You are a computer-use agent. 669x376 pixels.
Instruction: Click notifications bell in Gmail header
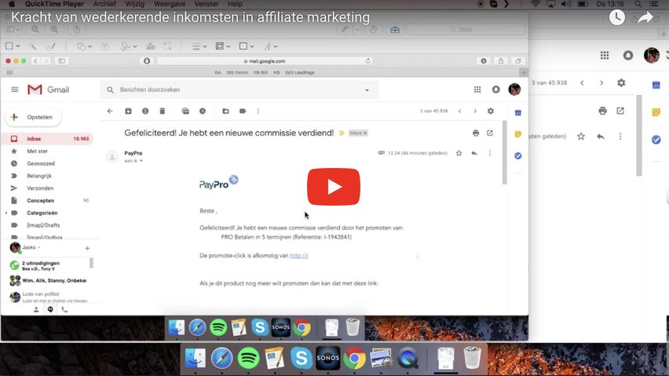pyautogui.click(x=495, y=89)
